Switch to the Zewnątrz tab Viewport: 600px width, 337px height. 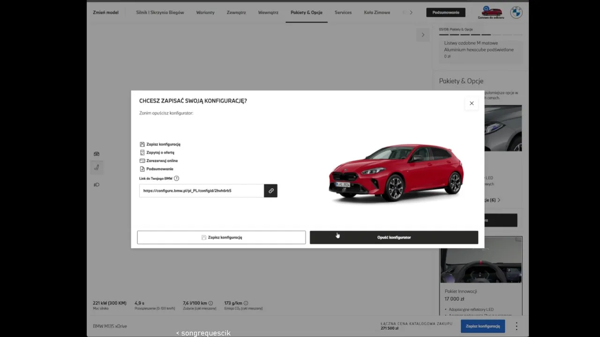[236, 12]
